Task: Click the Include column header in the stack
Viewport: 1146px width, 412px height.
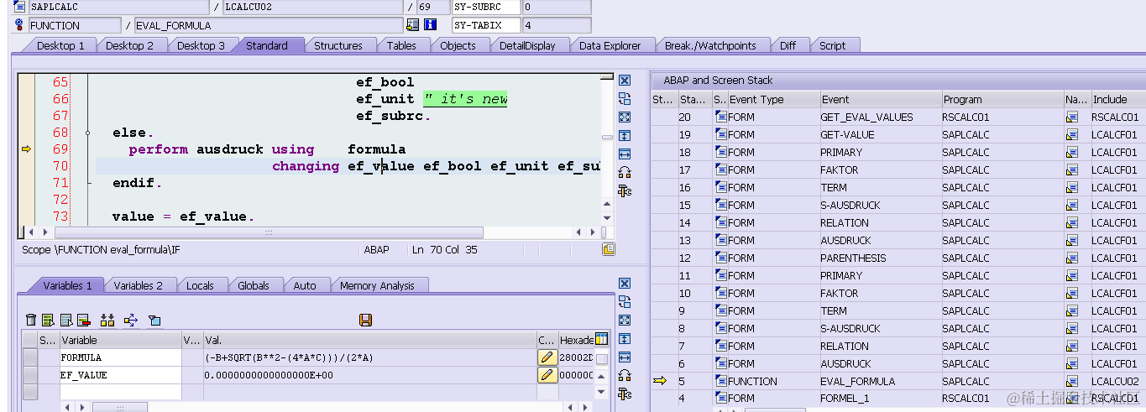Action: coord(1117,99)
